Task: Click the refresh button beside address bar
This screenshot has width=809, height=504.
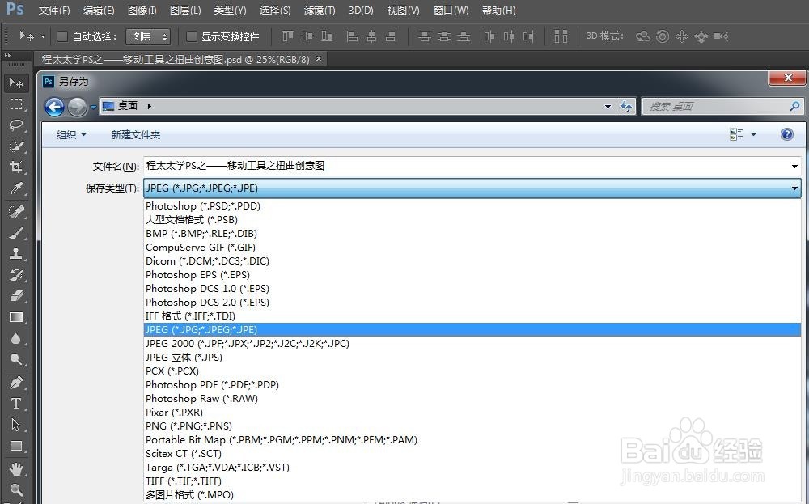Action: click(626, 106)
